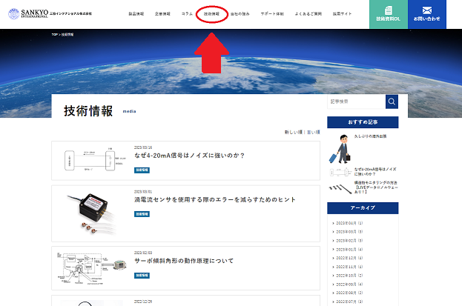Open the 技術資料DL document icon button
462x306 pixels.
(389, 14)
